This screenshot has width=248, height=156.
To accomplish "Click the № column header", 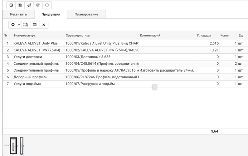I will (5, 35).
